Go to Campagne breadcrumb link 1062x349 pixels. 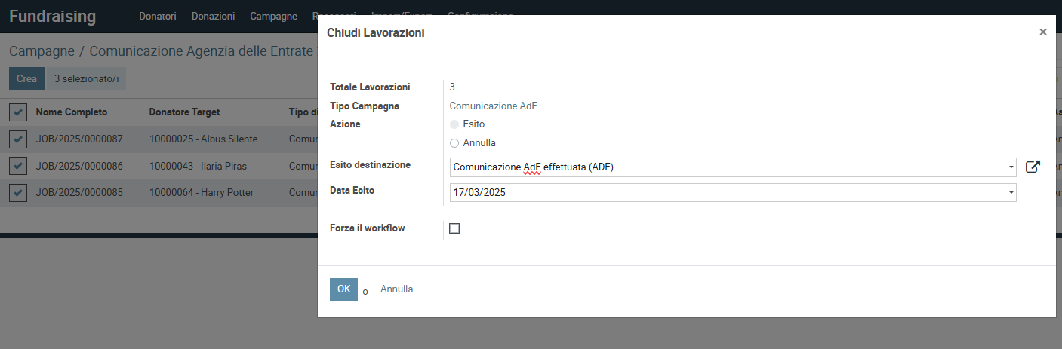(42, 51)
